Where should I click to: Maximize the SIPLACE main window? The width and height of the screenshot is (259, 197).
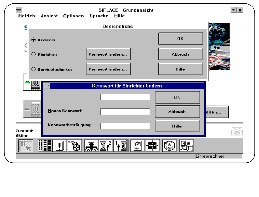(240, 10)
